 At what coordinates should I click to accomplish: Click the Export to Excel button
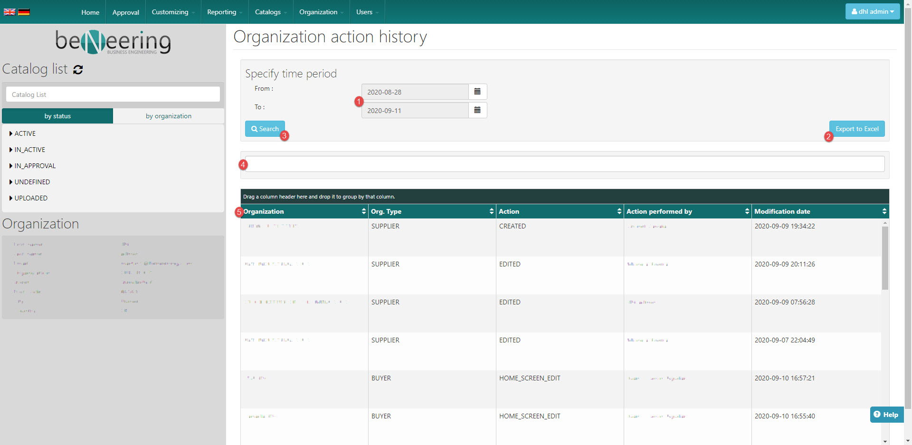[856, 129]
